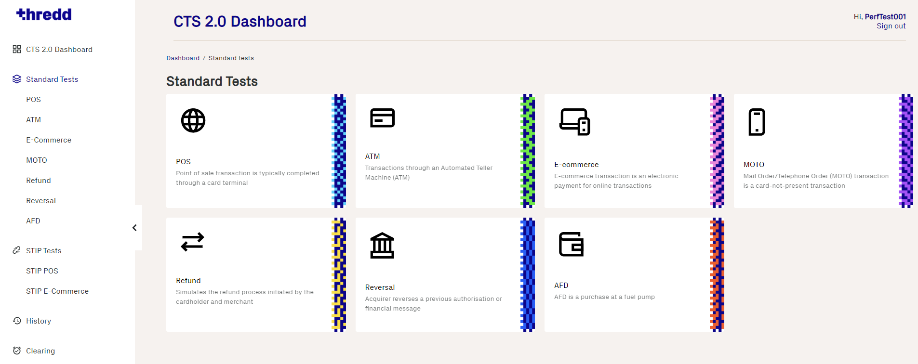Click the swap arrows icon on Refund card
This screenshot has width=918, height=364.
192,242
